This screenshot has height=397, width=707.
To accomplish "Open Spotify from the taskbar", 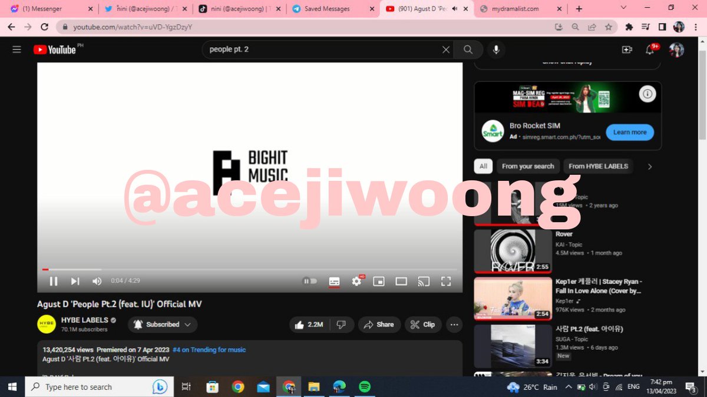I will [x=365, y=387].
